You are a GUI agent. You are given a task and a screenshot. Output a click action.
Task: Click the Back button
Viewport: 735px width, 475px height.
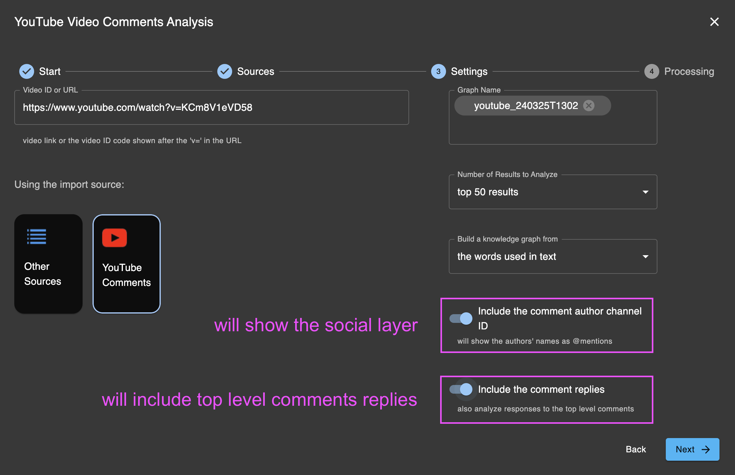[636, 449]
